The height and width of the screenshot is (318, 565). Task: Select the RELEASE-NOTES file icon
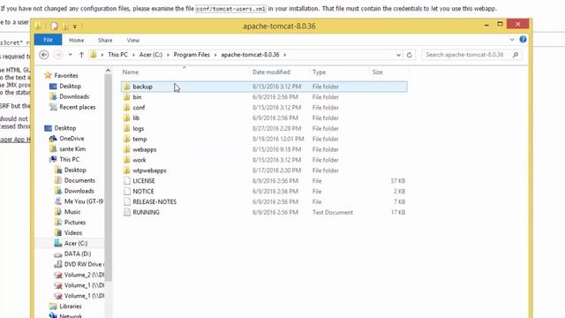pyautogui.click(x=127, y=201)
